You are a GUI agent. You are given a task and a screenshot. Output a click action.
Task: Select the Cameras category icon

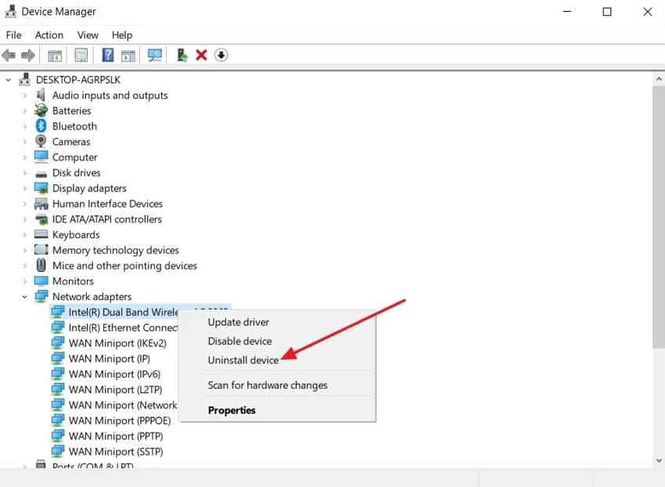[x=41, y=141]
